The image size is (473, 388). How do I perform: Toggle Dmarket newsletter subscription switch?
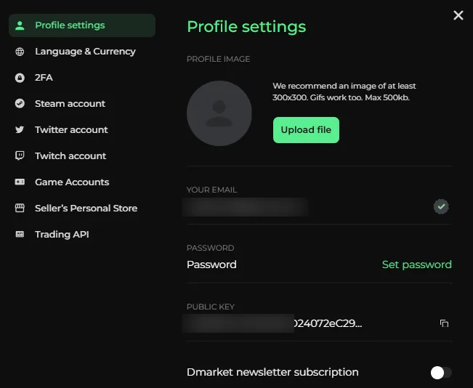point(441,373)
